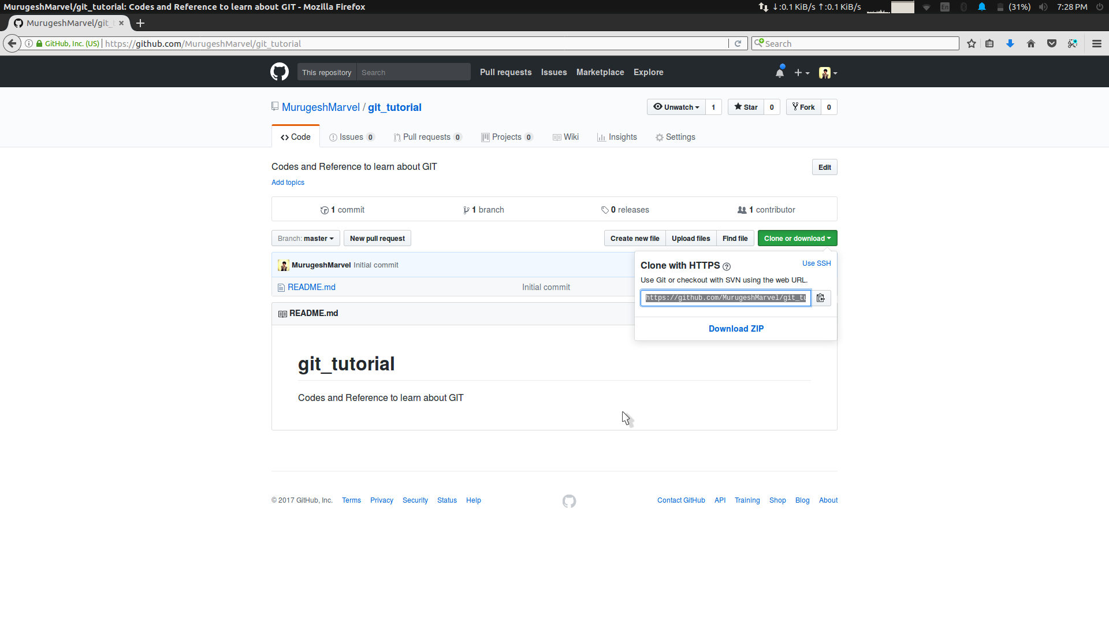This screenshot has width=1109, height=624.
Task: Open the Wiki tab
Action: (565, 137)
